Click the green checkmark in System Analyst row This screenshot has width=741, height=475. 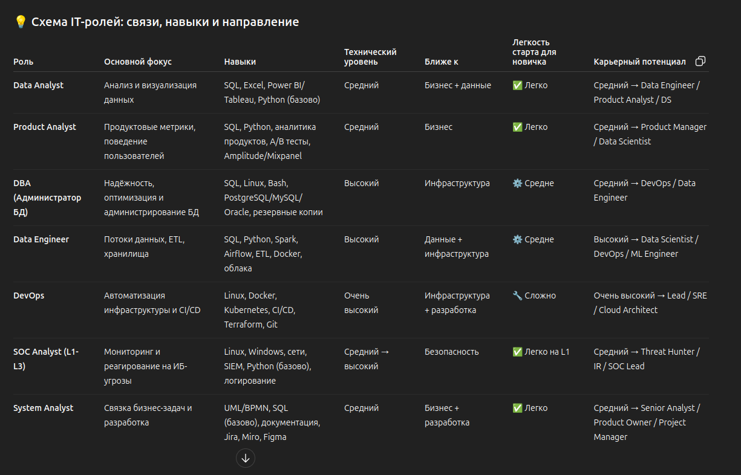point(517,408)
